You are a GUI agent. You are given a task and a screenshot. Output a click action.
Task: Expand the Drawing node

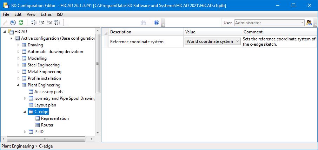(x=19, y=45)
